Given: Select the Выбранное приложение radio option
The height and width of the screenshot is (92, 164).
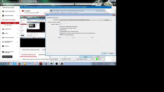Looking at the screenshot, I should click(47, 18).
